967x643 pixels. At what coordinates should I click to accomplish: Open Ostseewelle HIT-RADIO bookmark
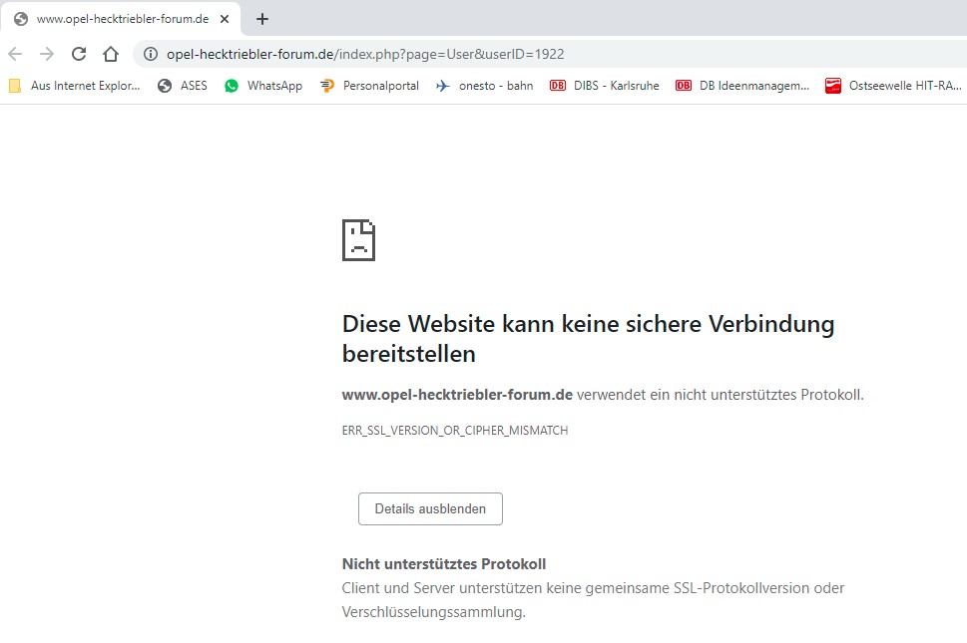coord(893,86)
